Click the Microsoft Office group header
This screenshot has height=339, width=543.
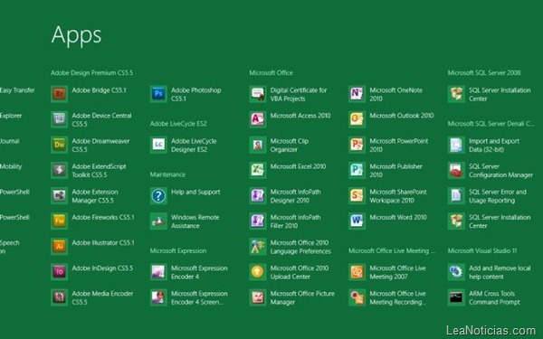click(271, 73)
